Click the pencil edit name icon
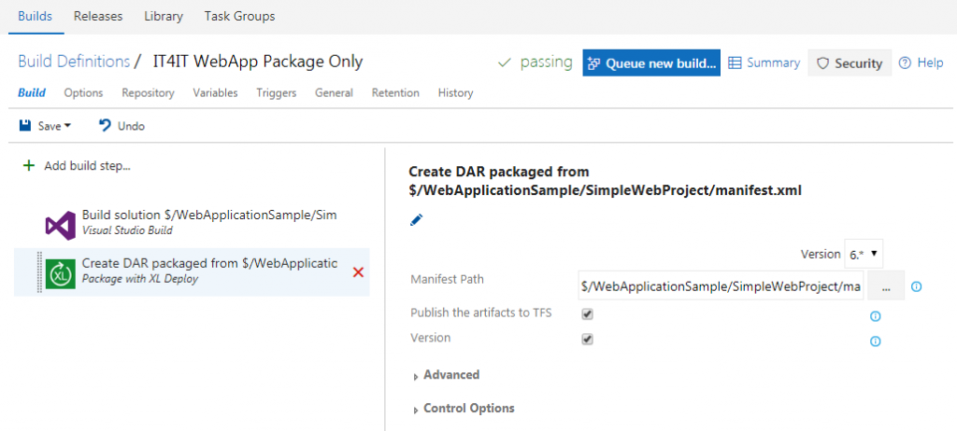The width and height of the screenshot is (957, 431). 416,220
